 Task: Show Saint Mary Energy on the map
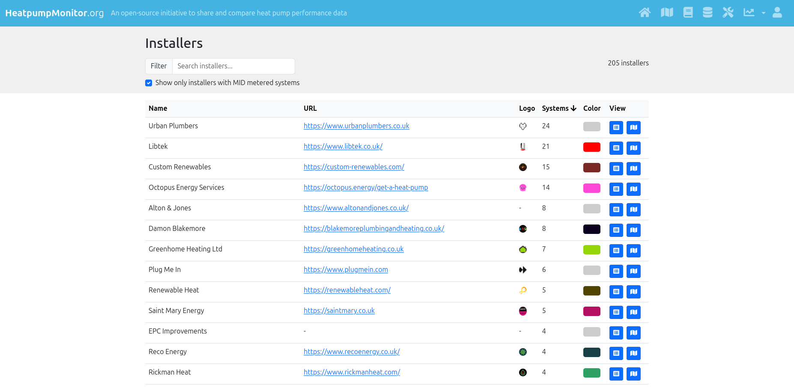click(x=633, y=312)
